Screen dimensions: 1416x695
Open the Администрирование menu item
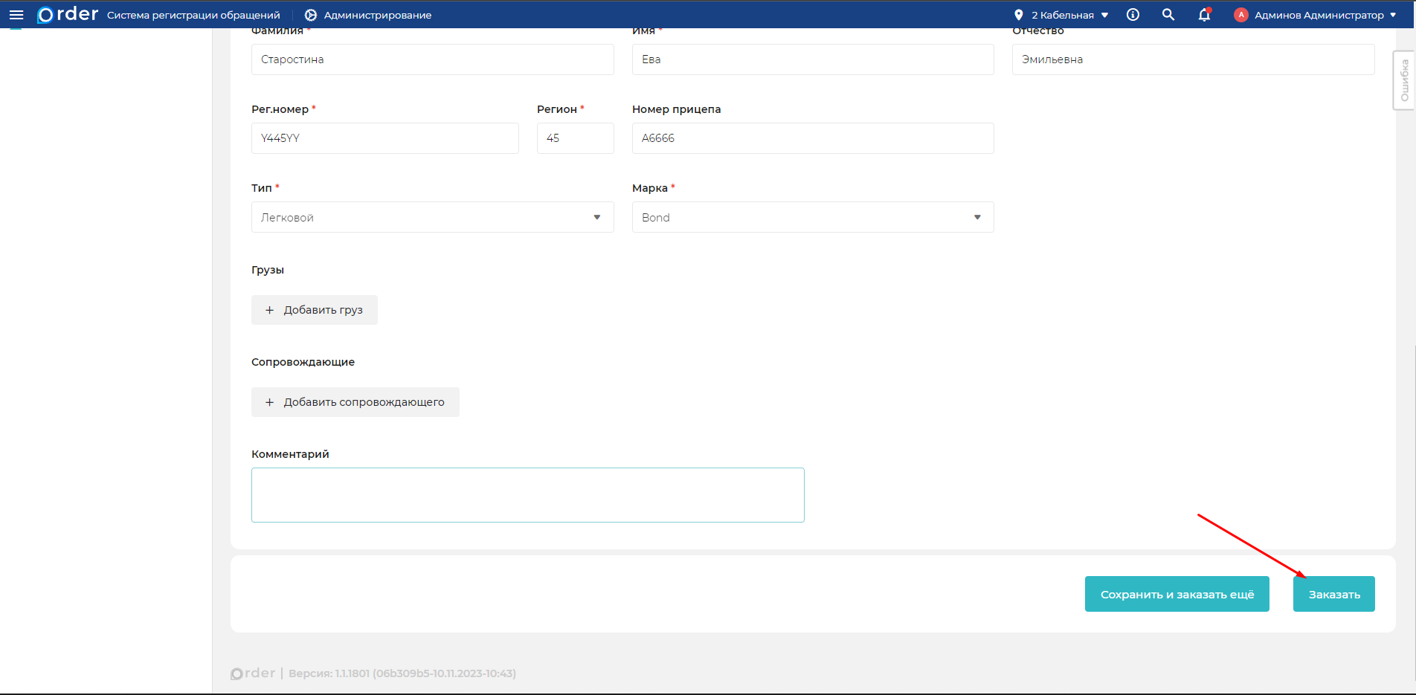(x=377, y=15)
